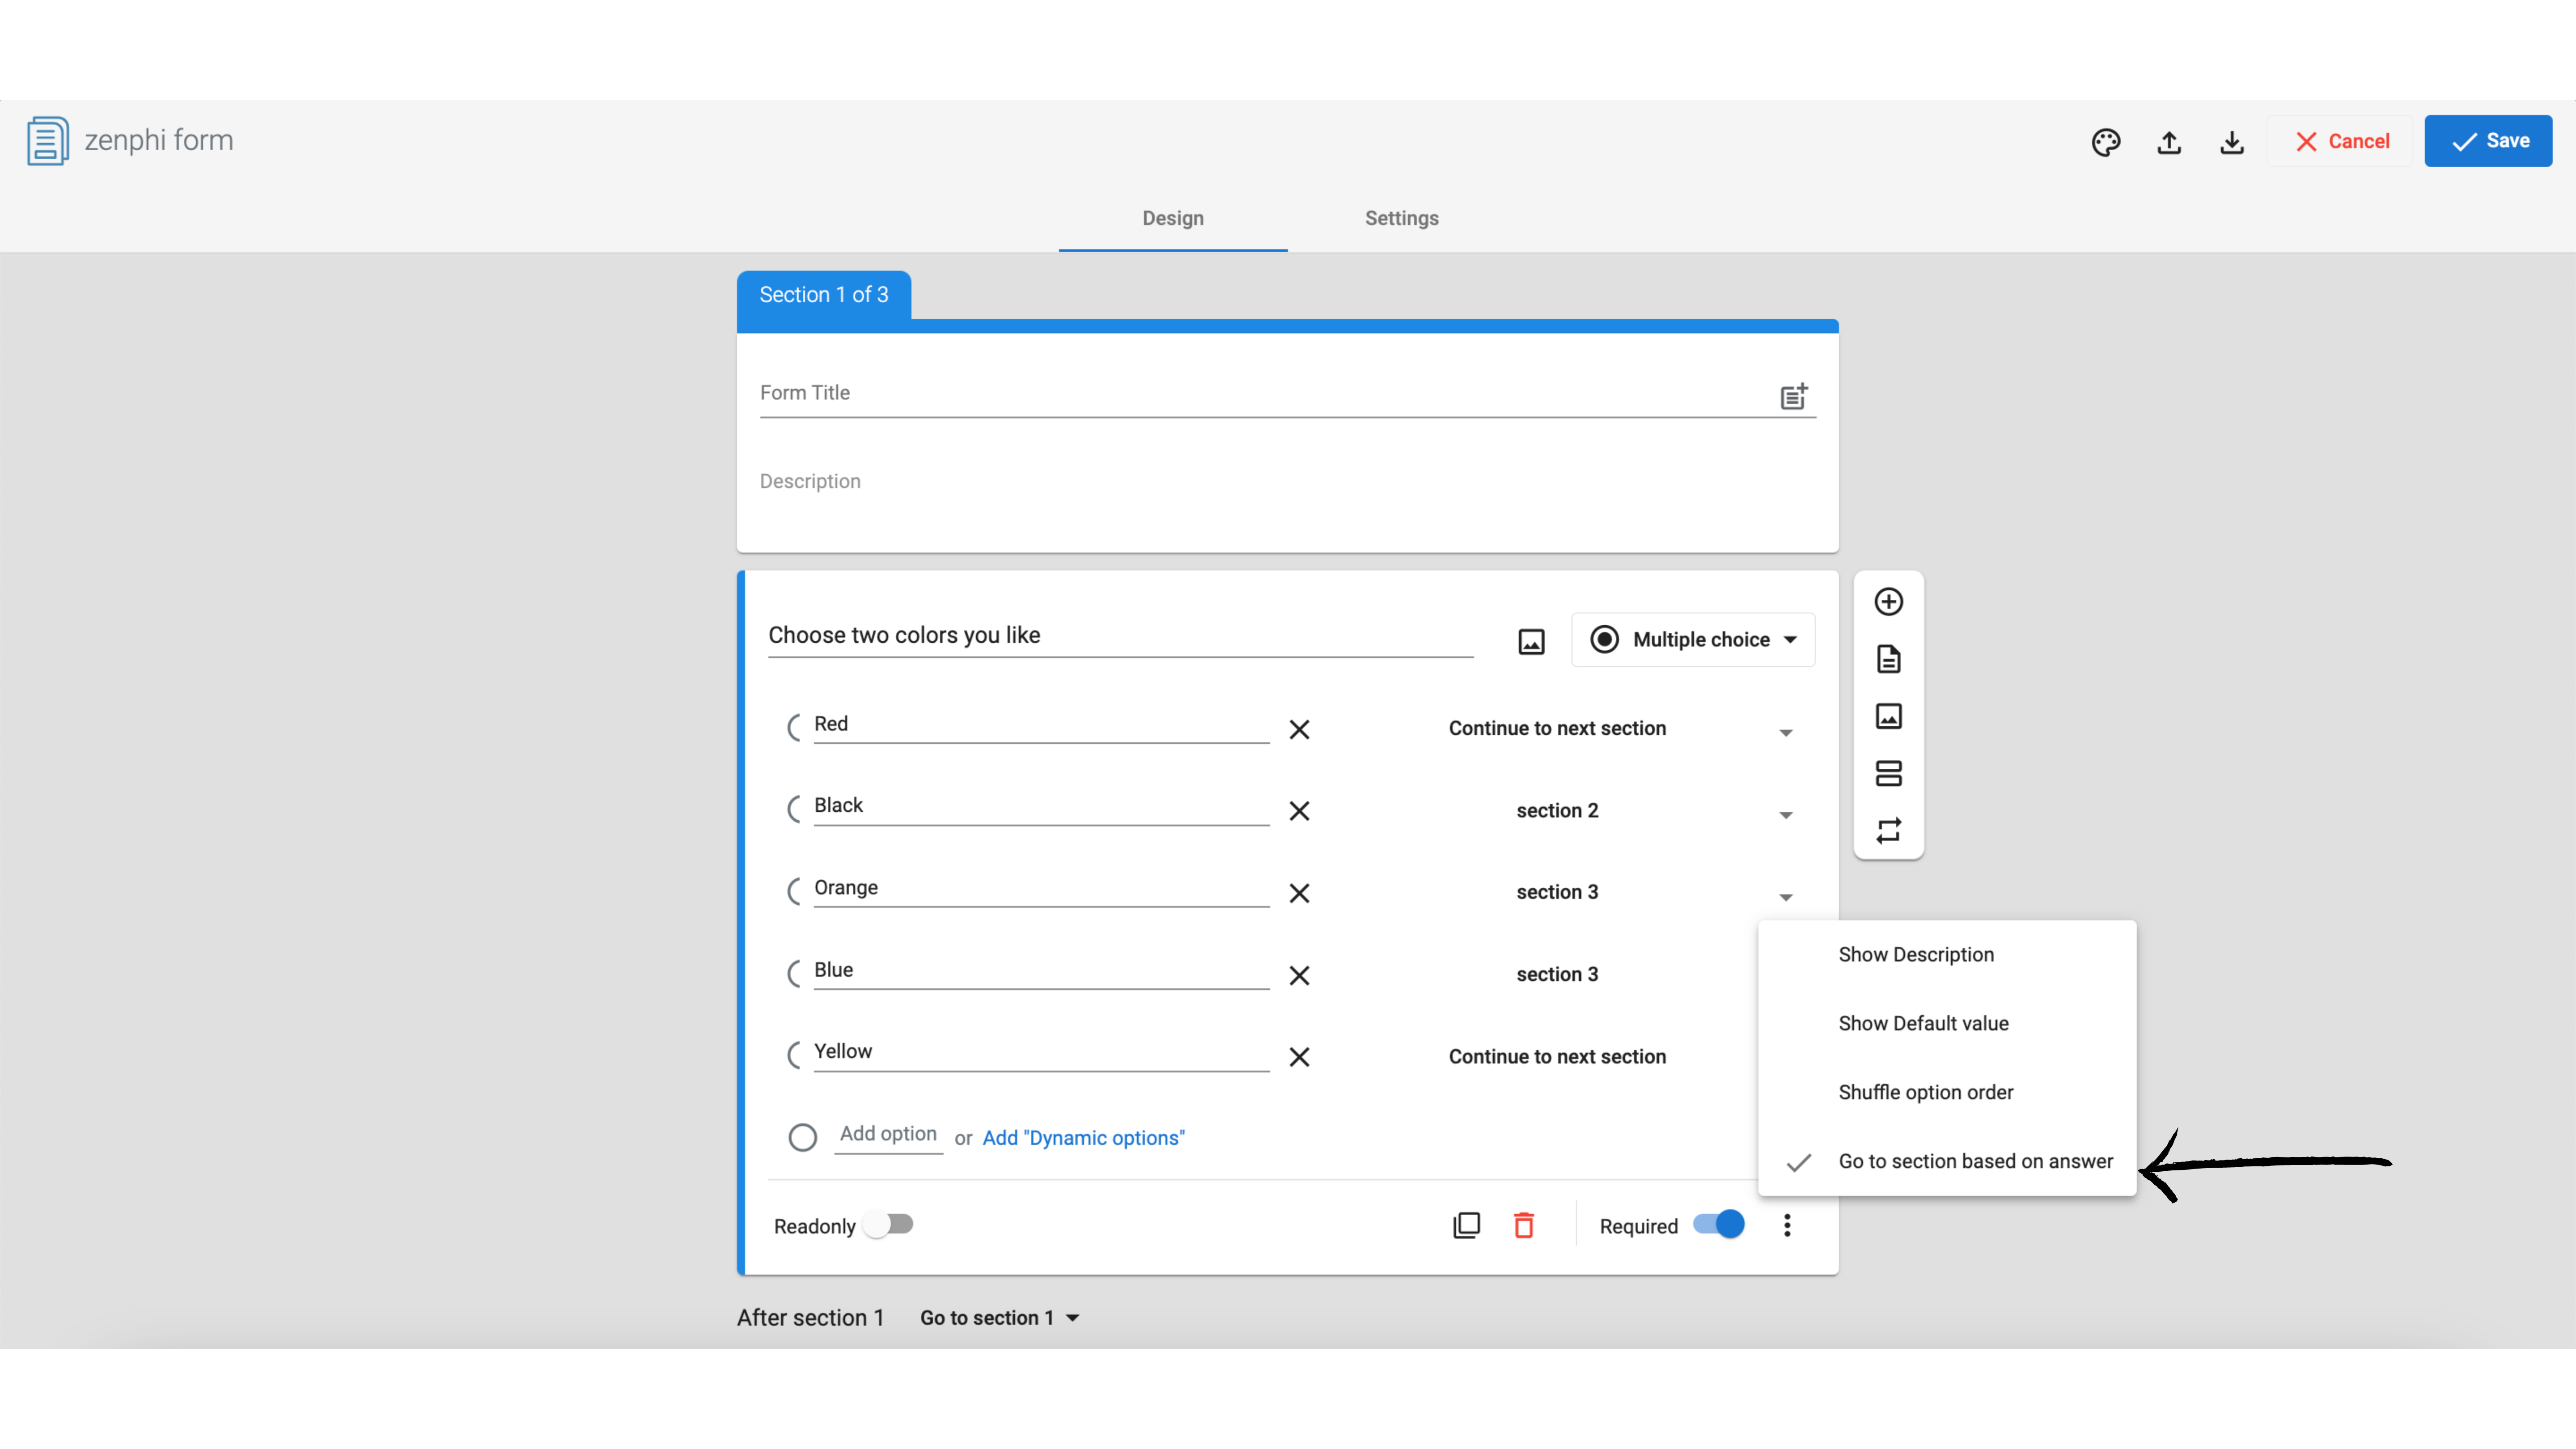Open the theme palette icon

tap(2105, 142)
